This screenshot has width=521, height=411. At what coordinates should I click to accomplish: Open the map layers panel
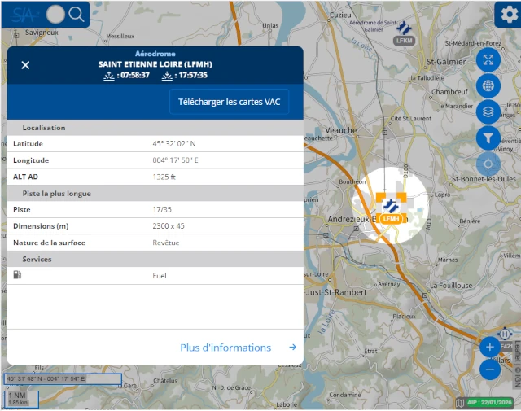coord(488,111)
